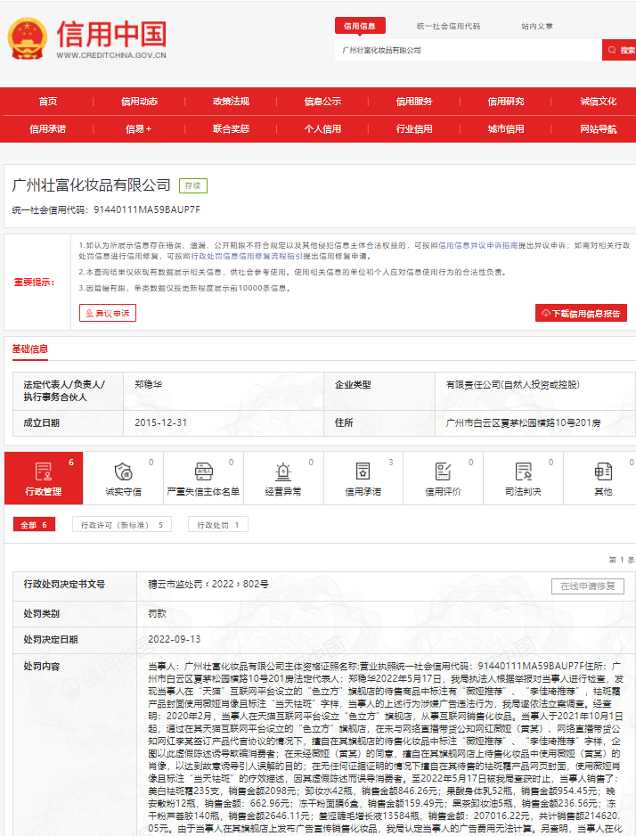636x836 pixels.
Task: Click the 下载信用信息报告 download button
Action: (581, 313)
